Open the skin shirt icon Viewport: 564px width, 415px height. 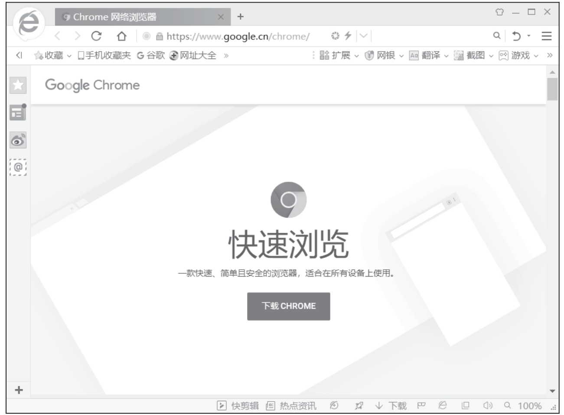[499, 12]
